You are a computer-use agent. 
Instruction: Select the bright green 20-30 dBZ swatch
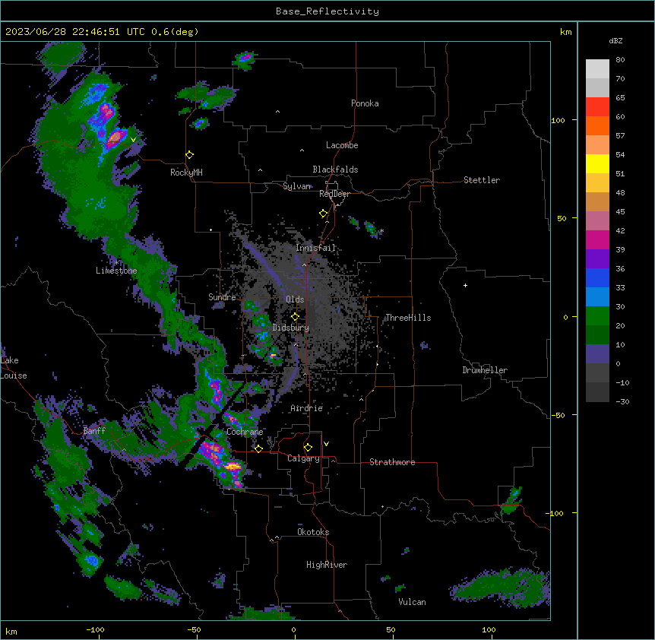(597, 316)
